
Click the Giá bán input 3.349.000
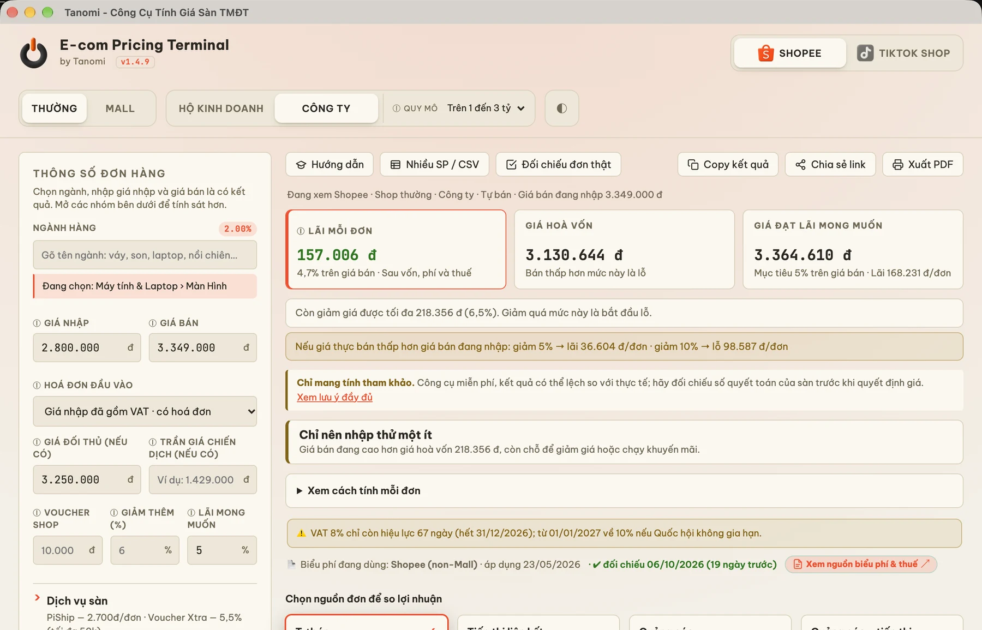coord(202,347)
